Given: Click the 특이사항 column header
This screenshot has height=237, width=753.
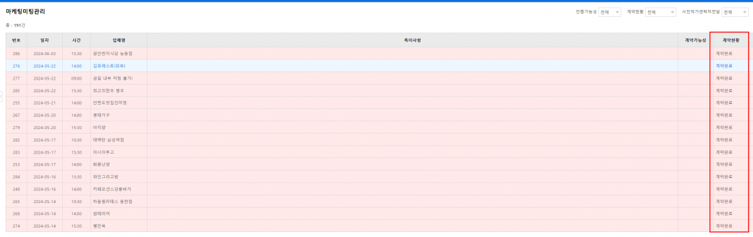Looking at the screenshot, I should point(412,40).
